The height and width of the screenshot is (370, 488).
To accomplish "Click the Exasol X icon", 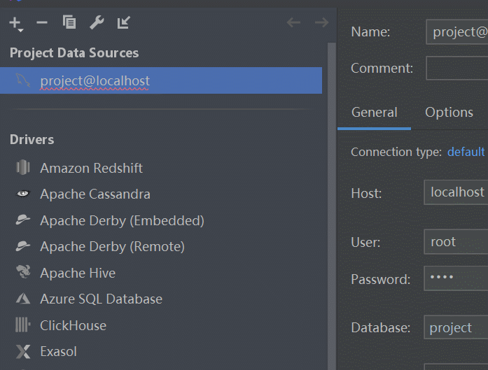I will 23,351.
